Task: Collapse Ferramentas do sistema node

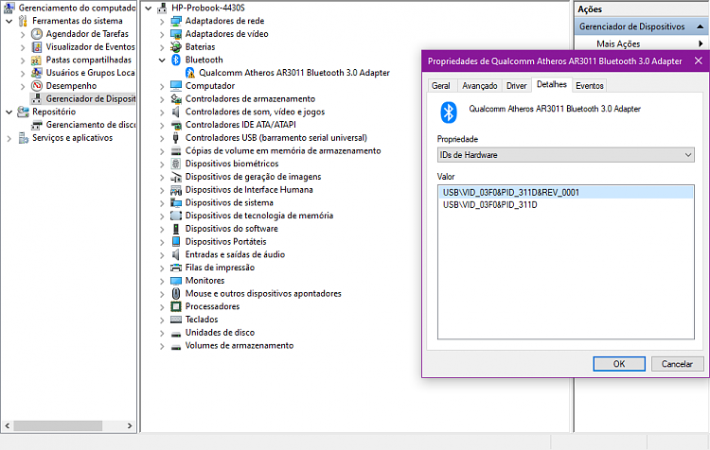Action: pyautogui.click(x=9, y=21)
